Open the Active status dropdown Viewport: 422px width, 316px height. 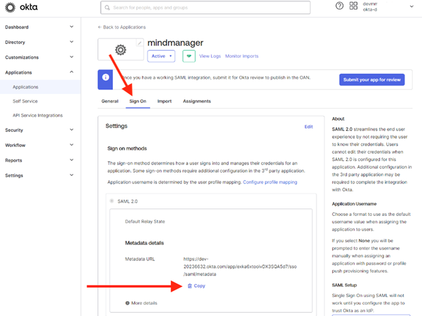pyautogui.click(x=161, y=56)
